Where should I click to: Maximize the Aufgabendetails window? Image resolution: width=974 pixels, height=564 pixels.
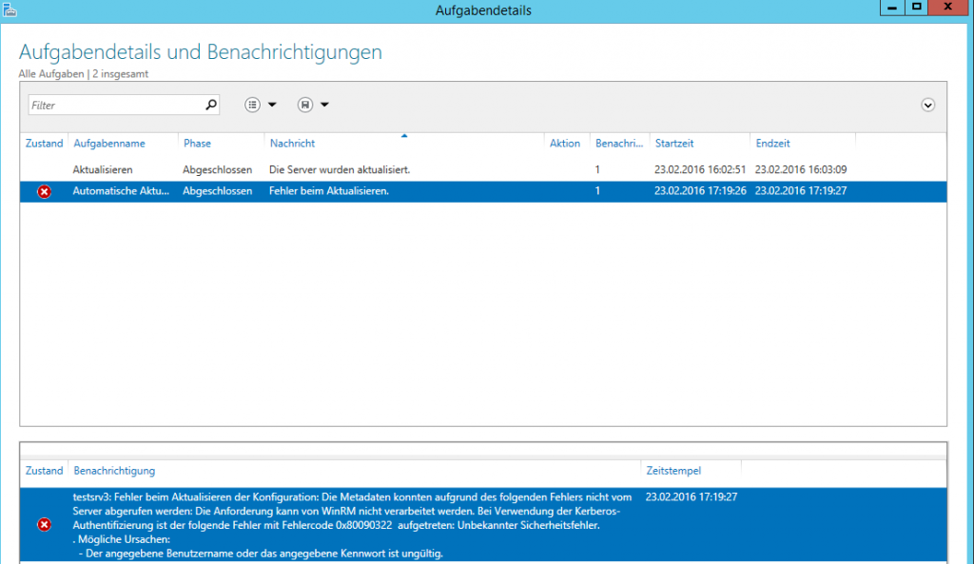point(916,8)
